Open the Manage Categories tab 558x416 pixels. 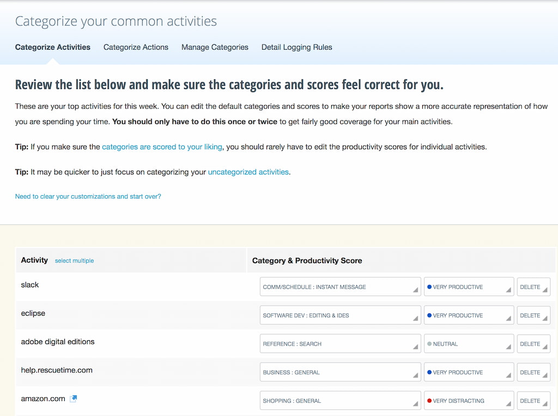(215, 47)
